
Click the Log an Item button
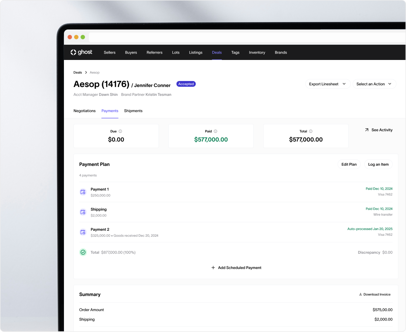pos(378,164)
